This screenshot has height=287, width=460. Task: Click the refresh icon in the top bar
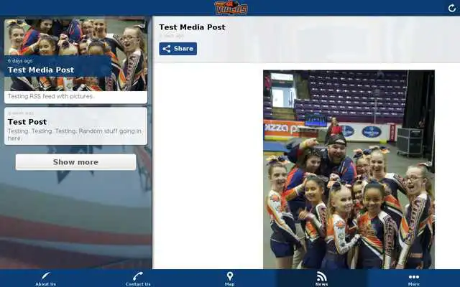451,8
